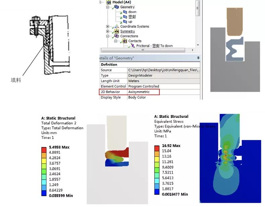The height and width of the screenshot is (207, 265).
Task: Click the tree vertical scrollbar thumb
Action: coord(198,8)
